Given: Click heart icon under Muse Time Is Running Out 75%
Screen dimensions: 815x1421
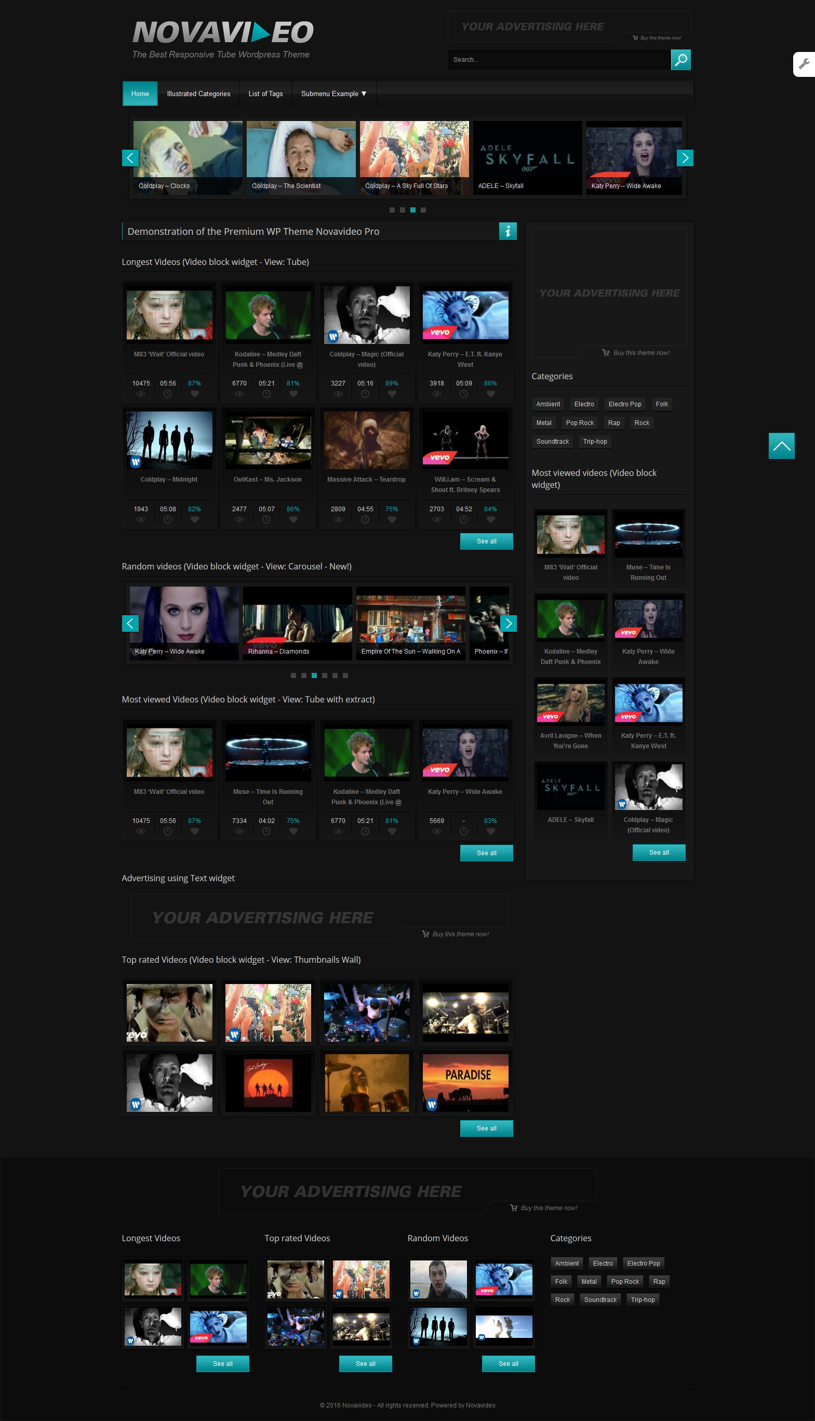Looking at the screenshot, I should [293, 831].
